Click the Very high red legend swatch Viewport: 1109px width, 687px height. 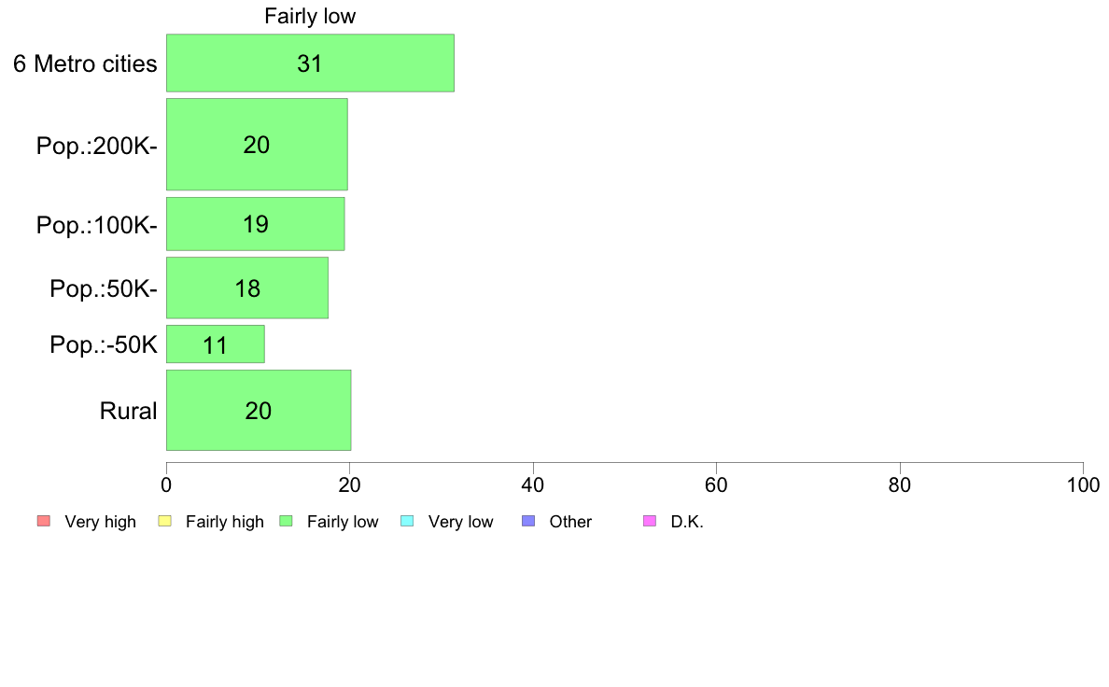(44, 522)
